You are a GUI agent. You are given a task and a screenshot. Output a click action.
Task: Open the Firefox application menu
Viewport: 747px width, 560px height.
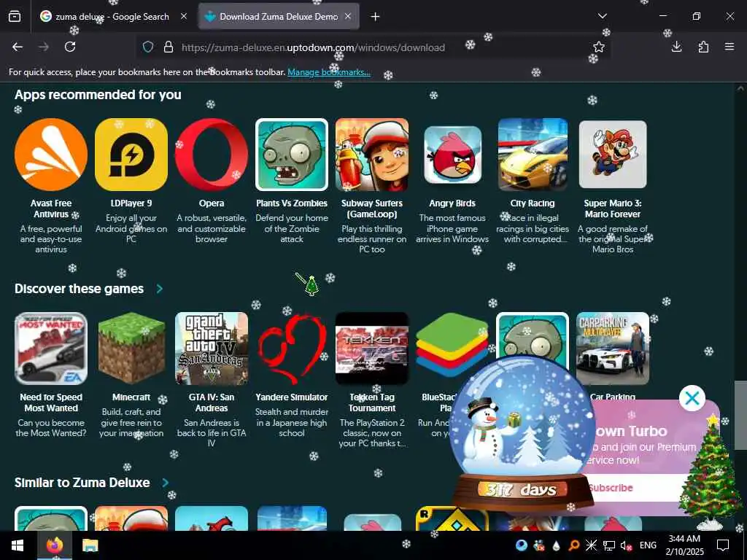coord(729,47)
